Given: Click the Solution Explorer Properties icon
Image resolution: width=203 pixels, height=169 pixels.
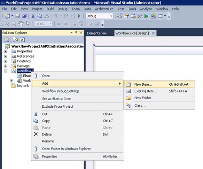Looking at the screenshot, I should tap(6, 40).
